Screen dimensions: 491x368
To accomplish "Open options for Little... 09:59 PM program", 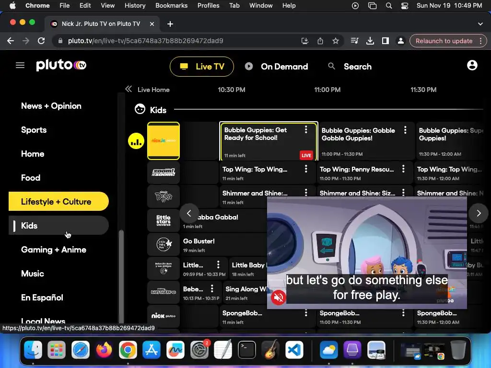I will 218,264.
